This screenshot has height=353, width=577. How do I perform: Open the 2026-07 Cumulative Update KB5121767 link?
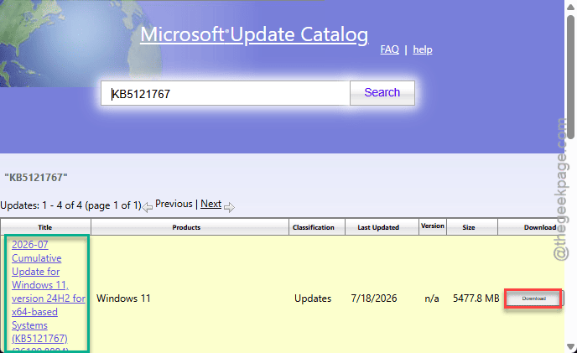(48, 294)
